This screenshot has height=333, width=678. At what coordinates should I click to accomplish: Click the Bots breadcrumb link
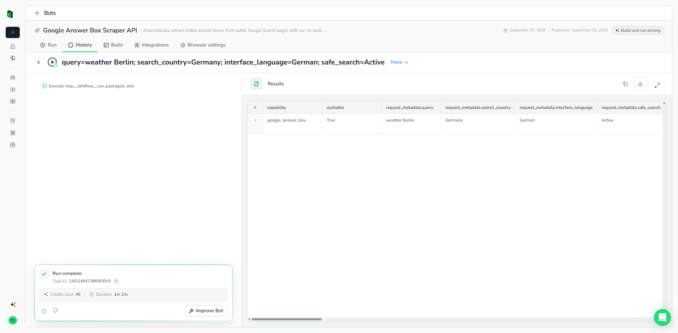tap(50, 13)
